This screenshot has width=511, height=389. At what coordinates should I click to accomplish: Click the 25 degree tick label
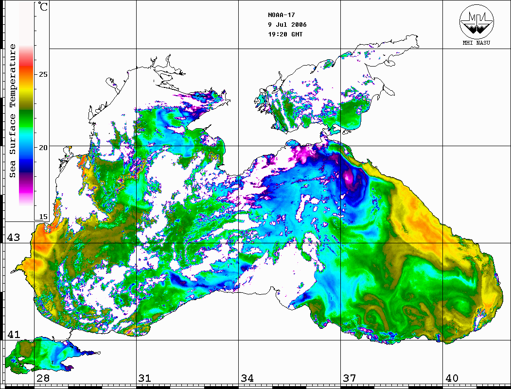coord(44,74)
